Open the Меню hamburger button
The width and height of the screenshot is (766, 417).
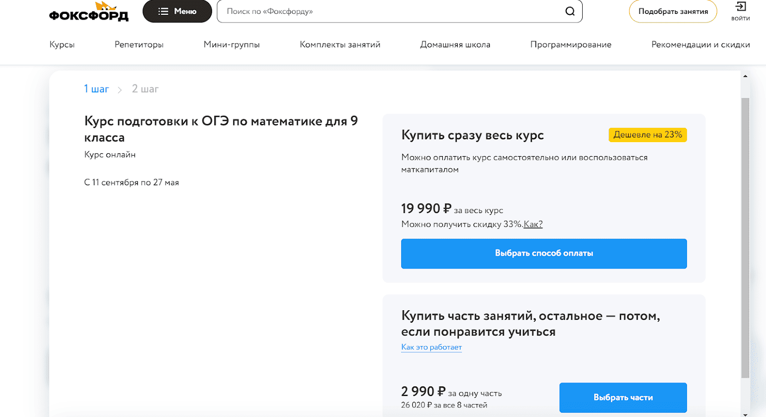(x=177, y=11)
